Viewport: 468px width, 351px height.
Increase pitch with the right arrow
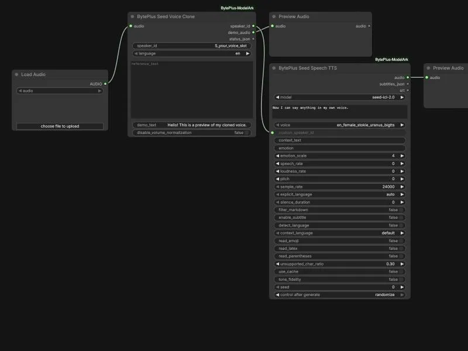[402, 179]
